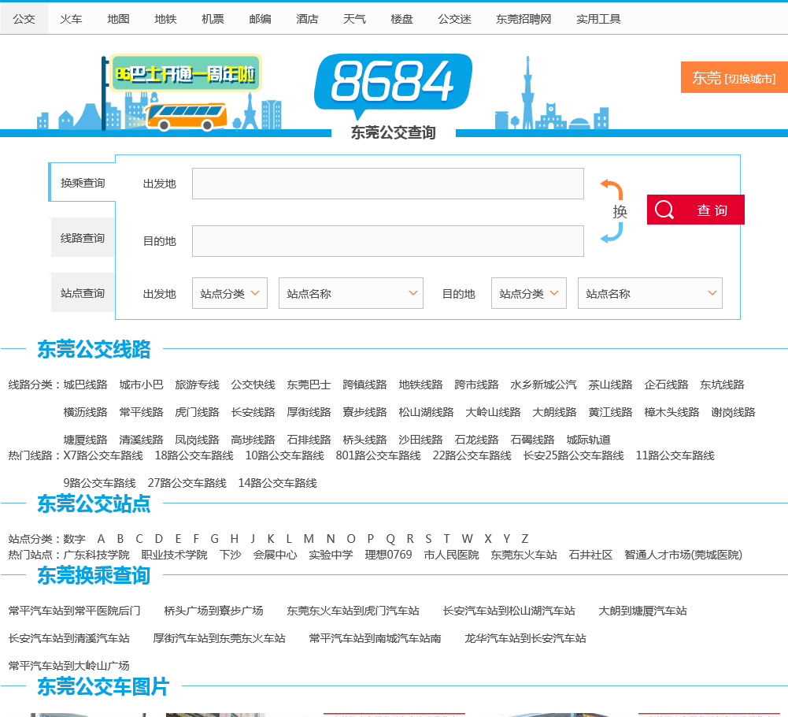This screenshot has width=788, height=717.
Task: Open the 会展中心 station link
Action: click(x=275, y=555)
